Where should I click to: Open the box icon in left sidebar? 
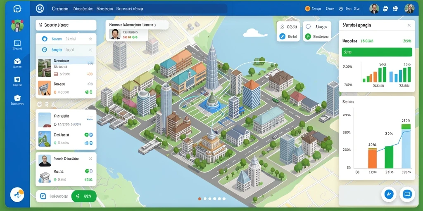(17, 61)
